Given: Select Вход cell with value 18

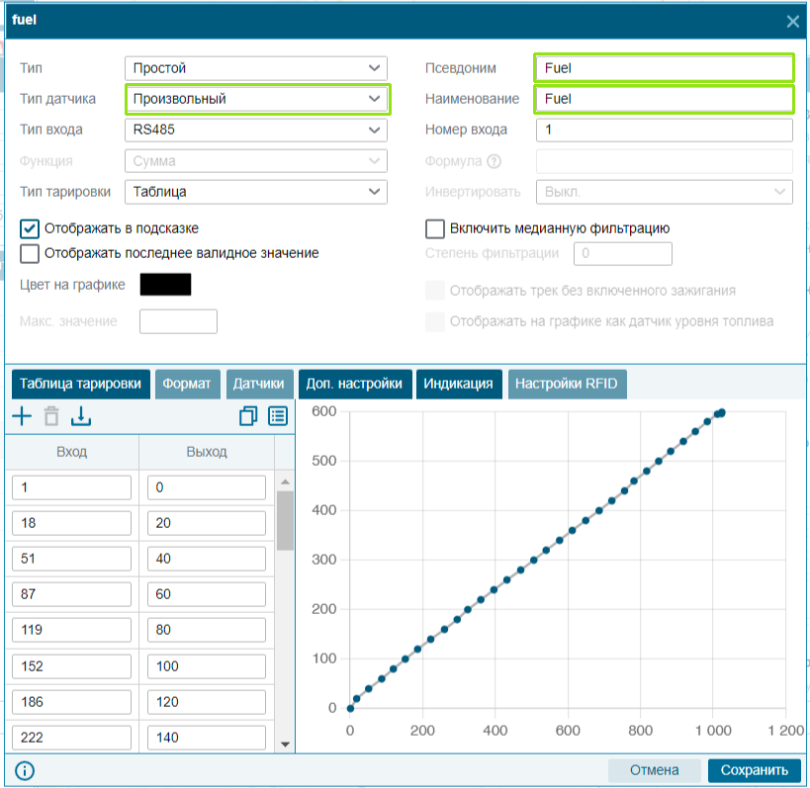Looking at the screenshot, I should click(71, 523).
